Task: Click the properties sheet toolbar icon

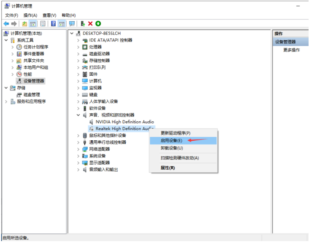Action: point(43,24)
